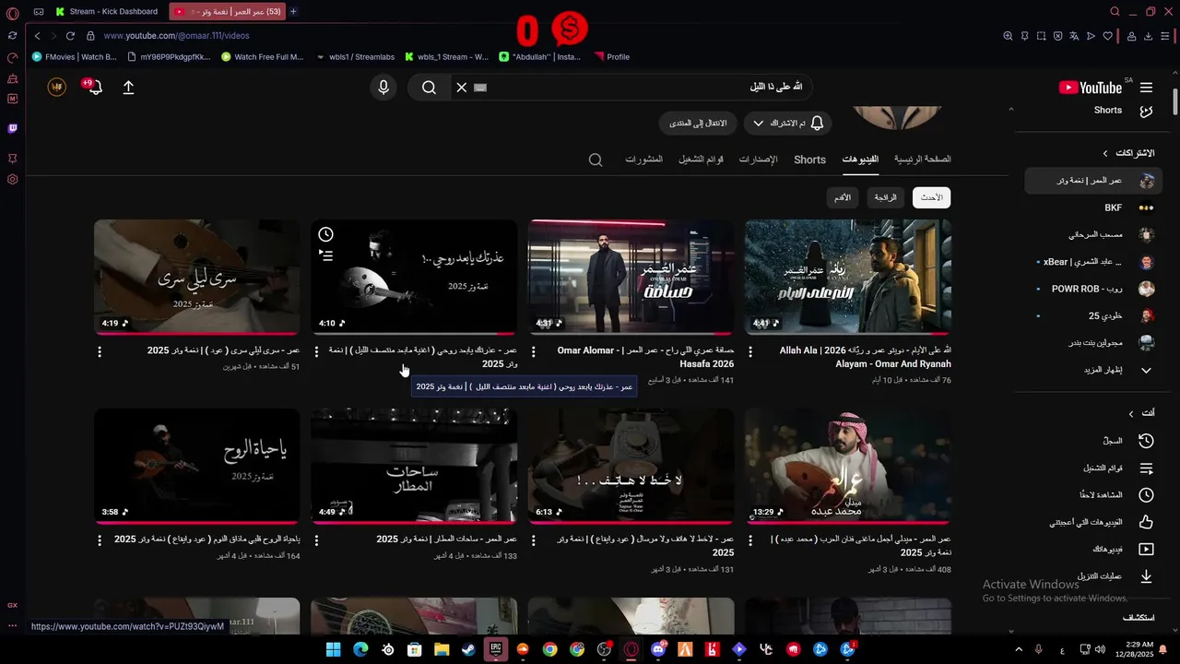Open options for ساحات المطار video
The height and width of the screenshot is (664, 1180).
pos(316,539)
